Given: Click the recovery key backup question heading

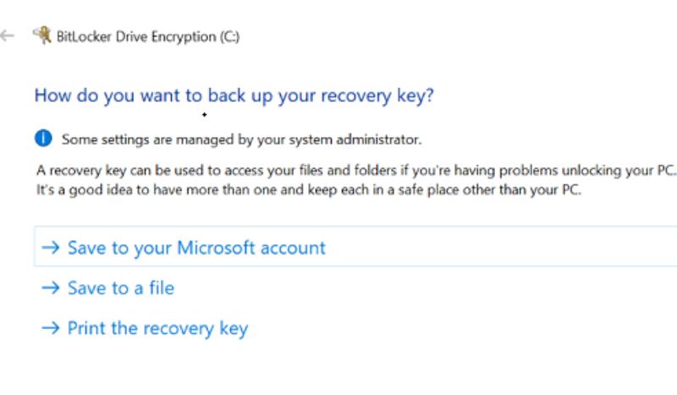Looking at the screenshot, I should 234,96.
